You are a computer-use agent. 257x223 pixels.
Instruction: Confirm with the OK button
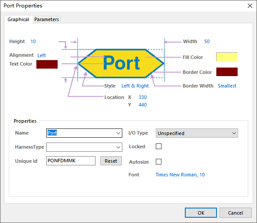pyautogui.click(x=201, y=213)
